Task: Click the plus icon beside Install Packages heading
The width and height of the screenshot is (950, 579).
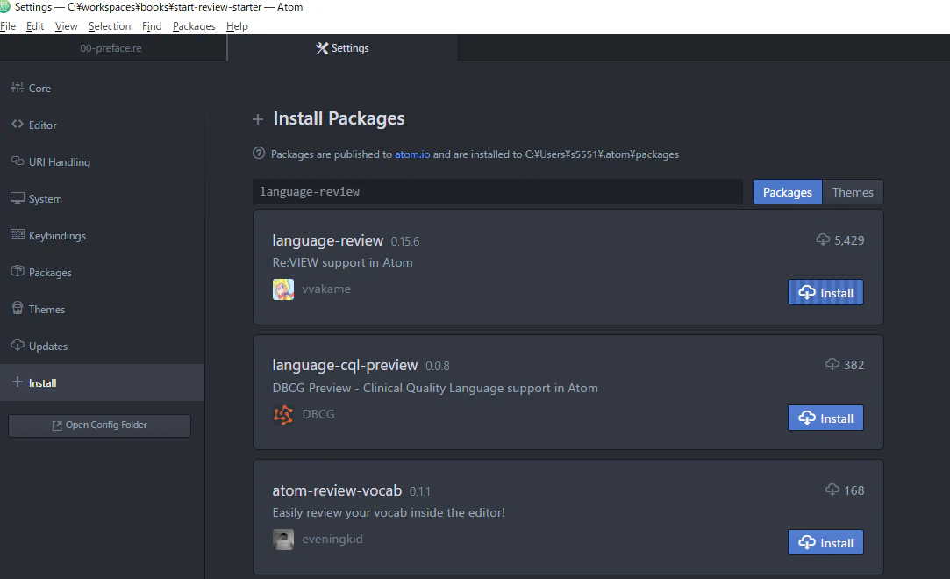Action: [258, 119]
